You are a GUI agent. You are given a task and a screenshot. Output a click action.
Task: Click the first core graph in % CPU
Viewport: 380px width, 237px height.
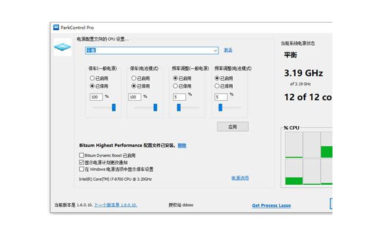294,145
